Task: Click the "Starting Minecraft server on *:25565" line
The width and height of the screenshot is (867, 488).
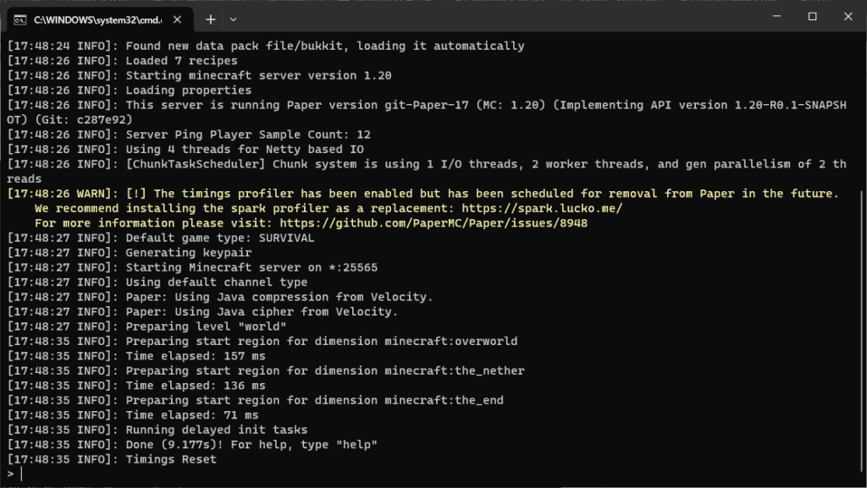Action: click(x=192, y=268)
